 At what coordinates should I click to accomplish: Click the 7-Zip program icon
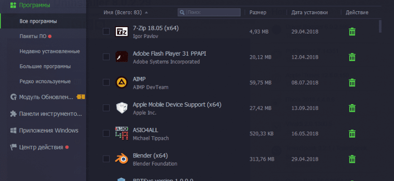(x=122, y=32)
